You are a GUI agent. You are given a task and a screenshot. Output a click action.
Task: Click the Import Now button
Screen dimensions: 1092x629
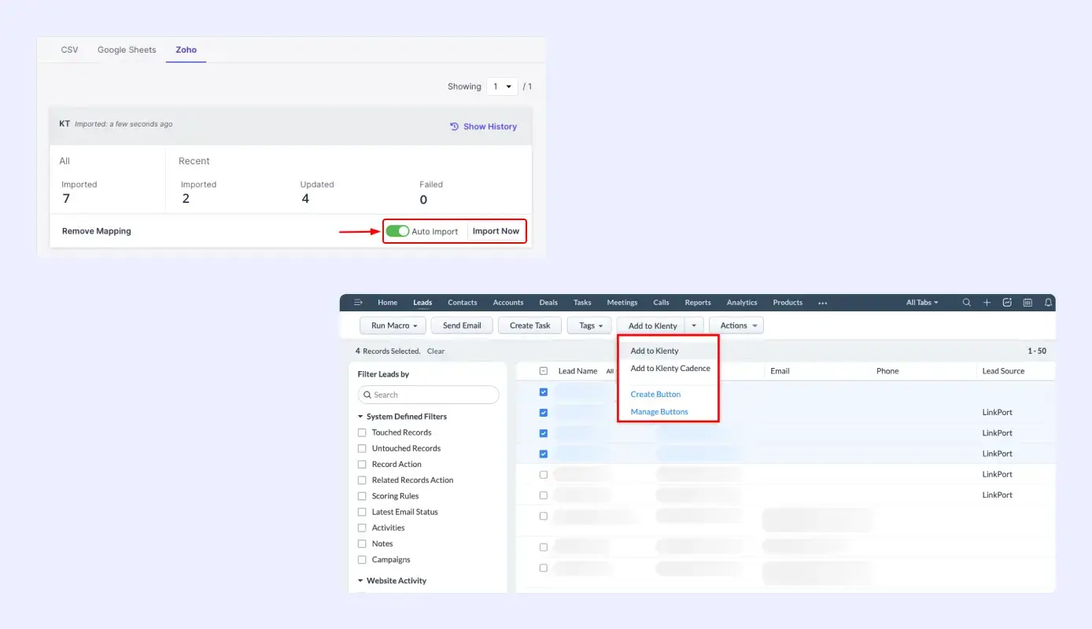pyautogui.click(x=496, y=231)
